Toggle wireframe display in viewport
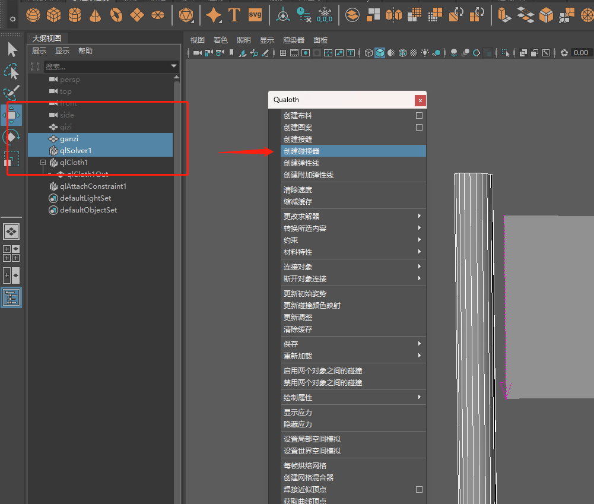The height and width of the screenshot is (504, 594). tap(369, 53)
